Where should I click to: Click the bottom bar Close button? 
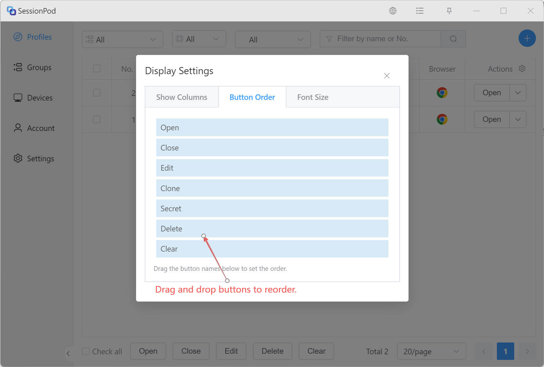click(191, 351)
